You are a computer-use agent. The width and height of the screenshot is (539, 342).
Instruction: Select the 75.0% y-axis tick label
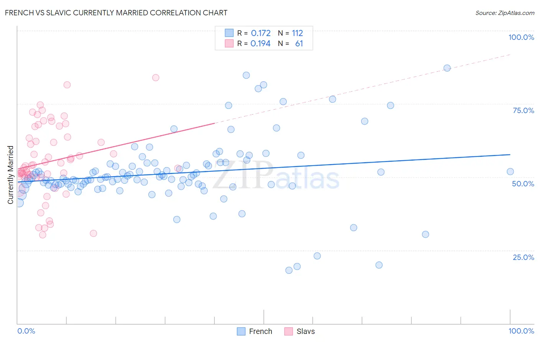523,110
